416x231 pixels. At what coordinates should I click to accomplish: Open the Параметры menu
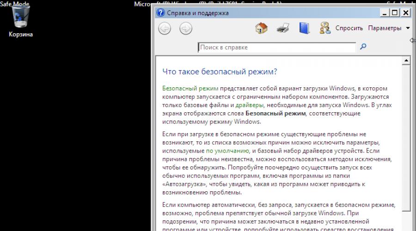click(x=385, y=28)
